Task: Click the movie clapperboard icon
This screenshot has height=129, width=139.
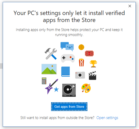Action: [92, 75]
